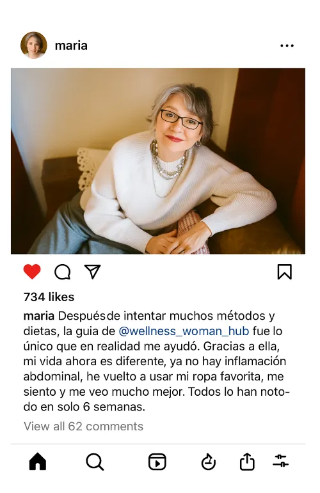The image size is (320, 493).
Task: Save the post with the bookmark icon
Action: (x=284, y=272)
